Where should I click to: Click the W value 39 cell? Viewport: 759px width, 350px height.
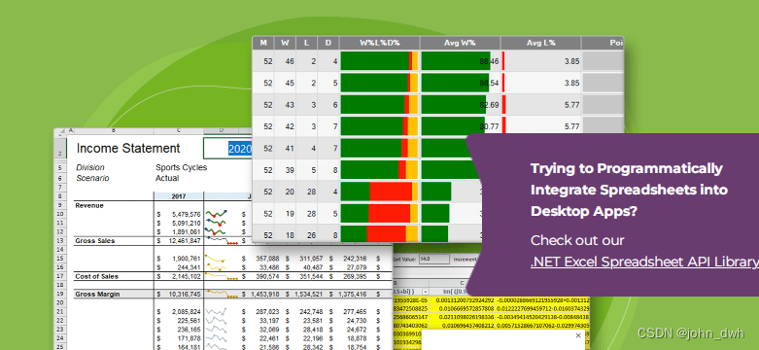click(x=285, y=170)
